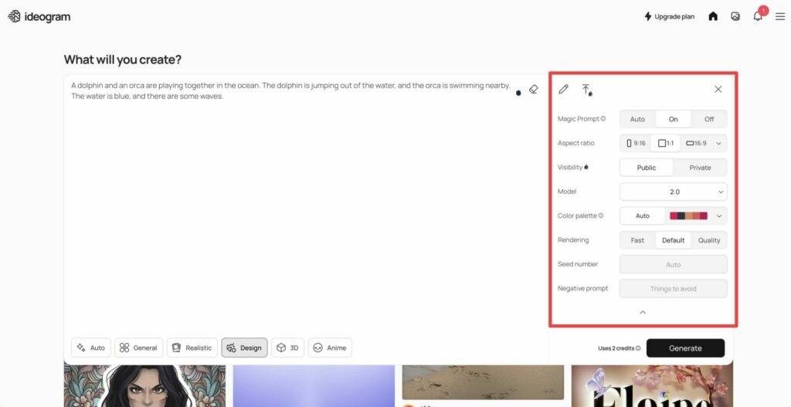
Task: Choose 9:16 aspect ratio
Action: pos(636,143)
